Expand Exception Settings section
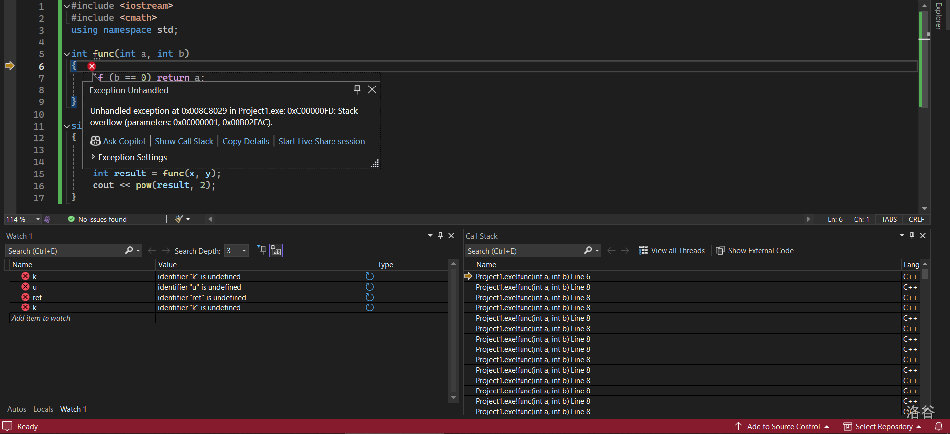The image size is (950, 434). [x=93, y=157]
